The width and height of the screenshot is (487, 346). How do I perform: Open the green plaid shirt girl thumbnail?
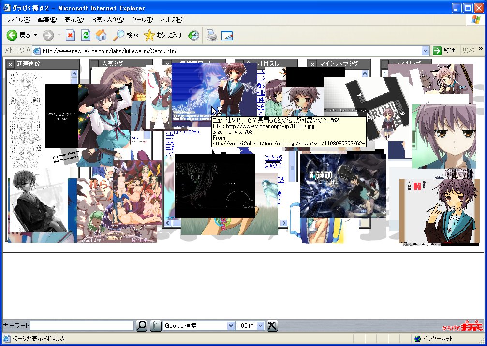tap(273, 98)
